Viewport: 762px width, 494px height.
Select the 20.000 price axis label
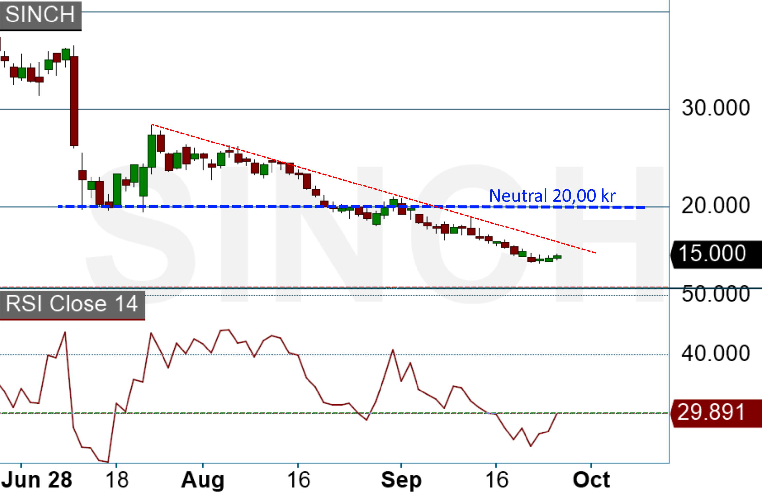click(716, 205)
